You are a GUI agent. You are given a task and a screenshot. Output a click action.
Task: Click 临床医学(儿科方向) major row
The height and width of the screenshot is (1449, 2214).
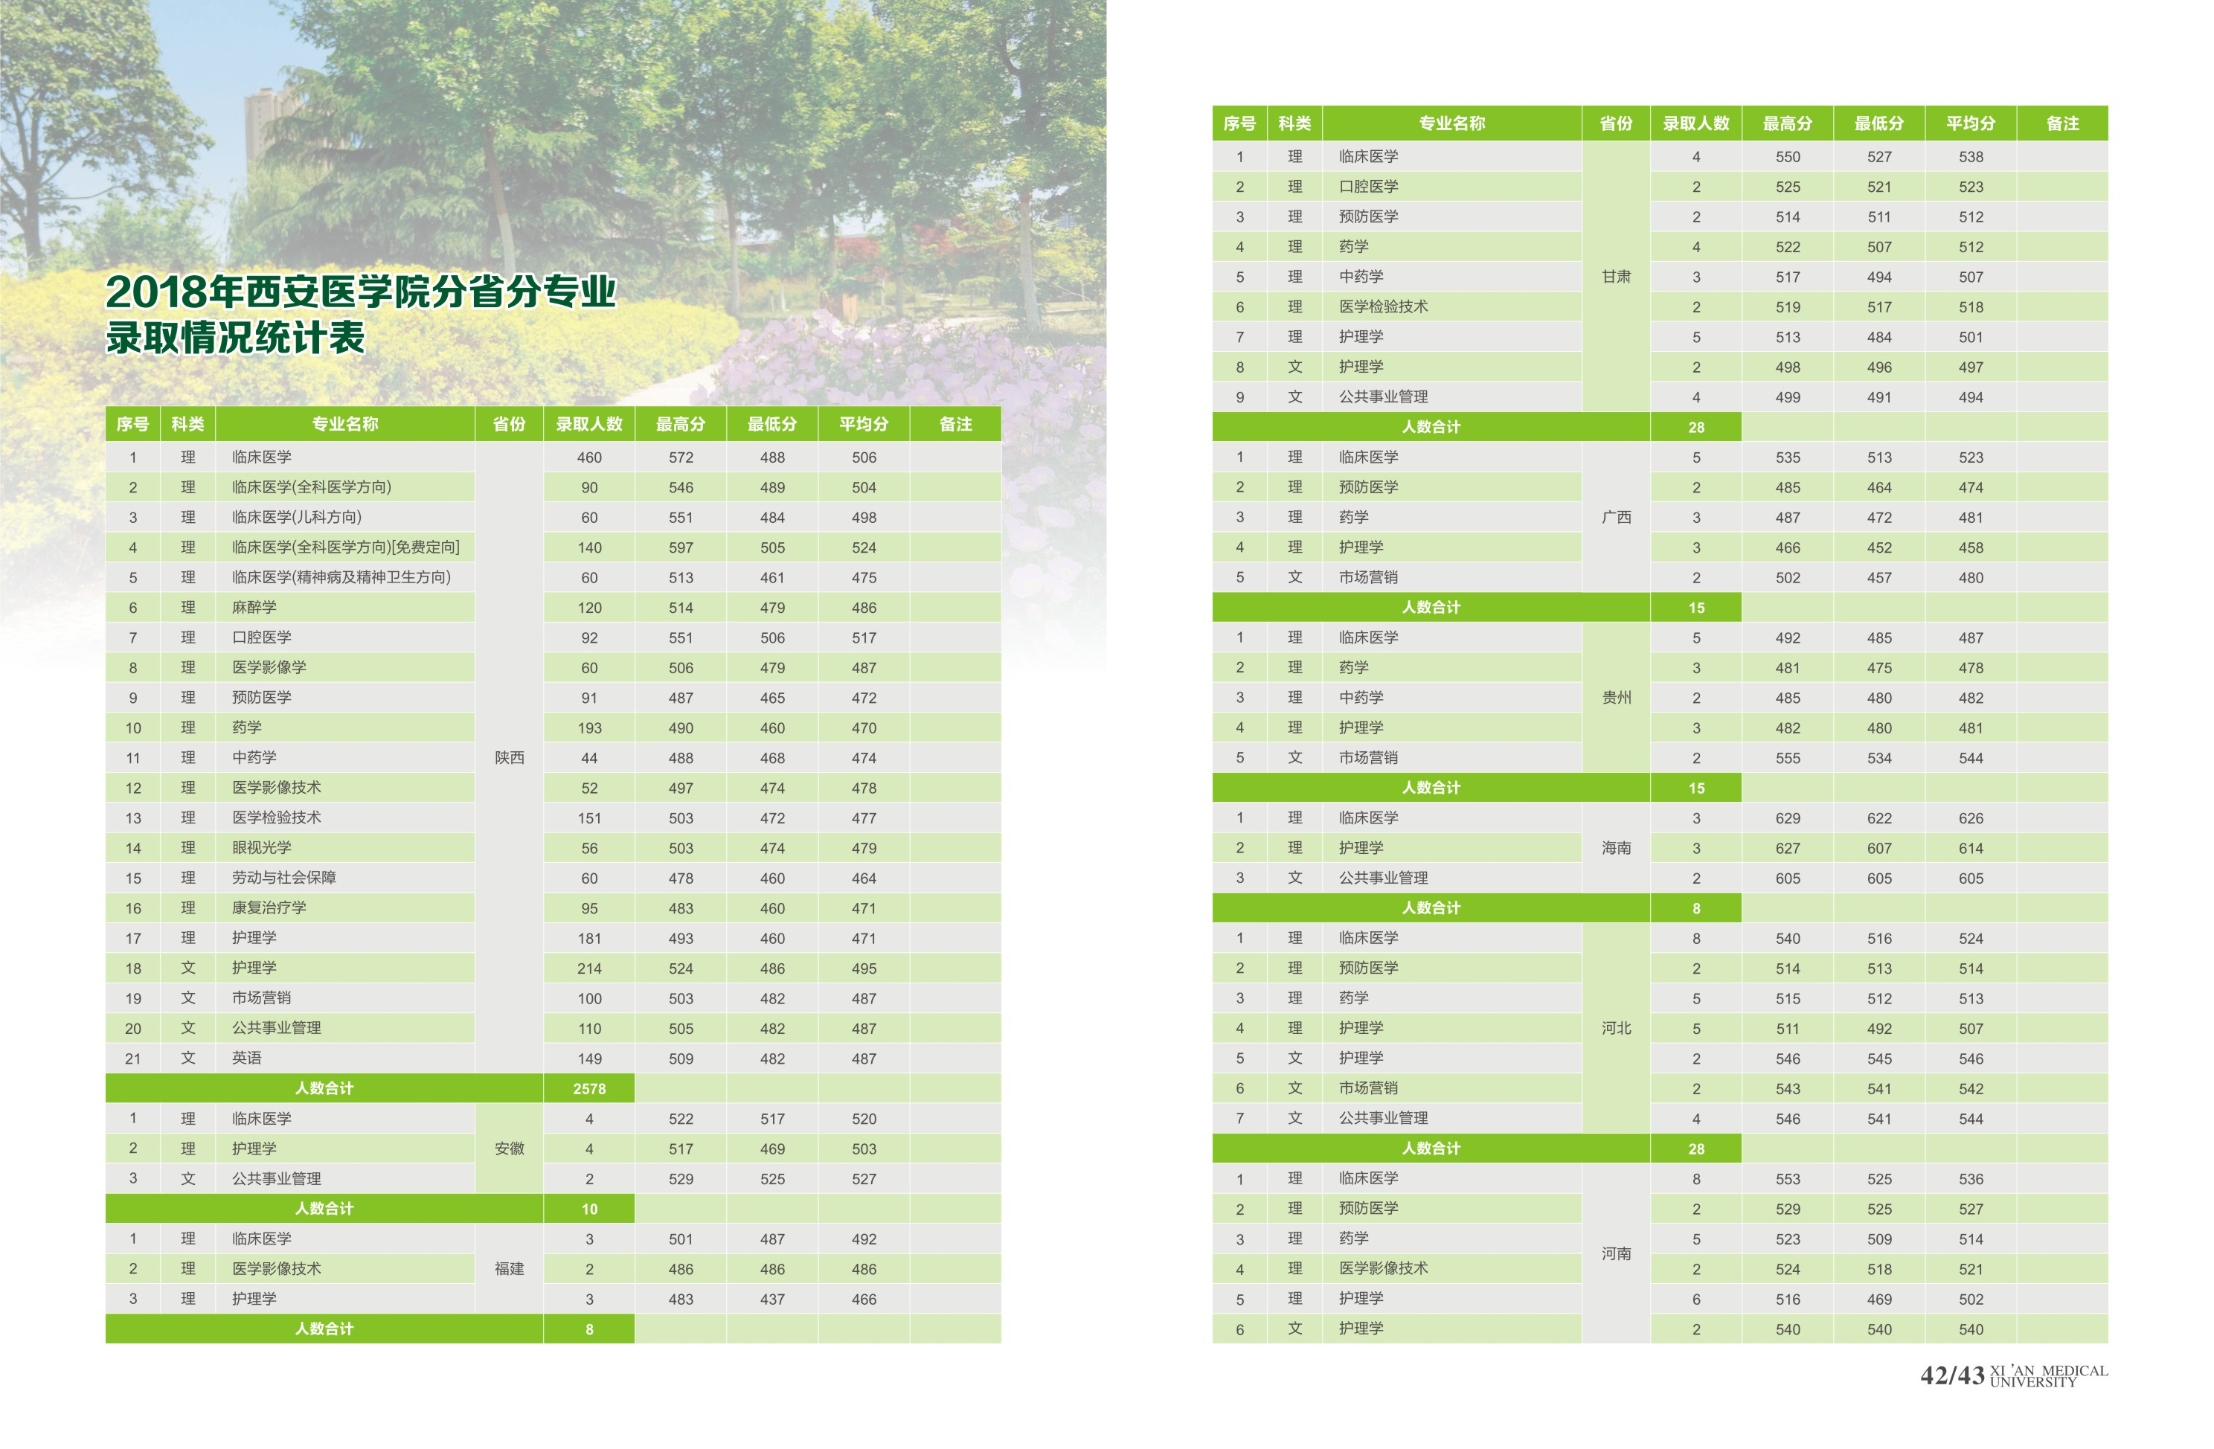coord(297,517)
